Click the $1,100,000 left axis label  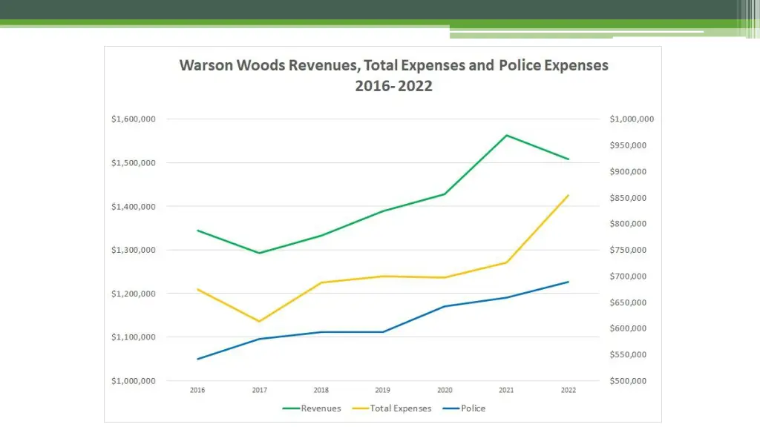point(133,337)
